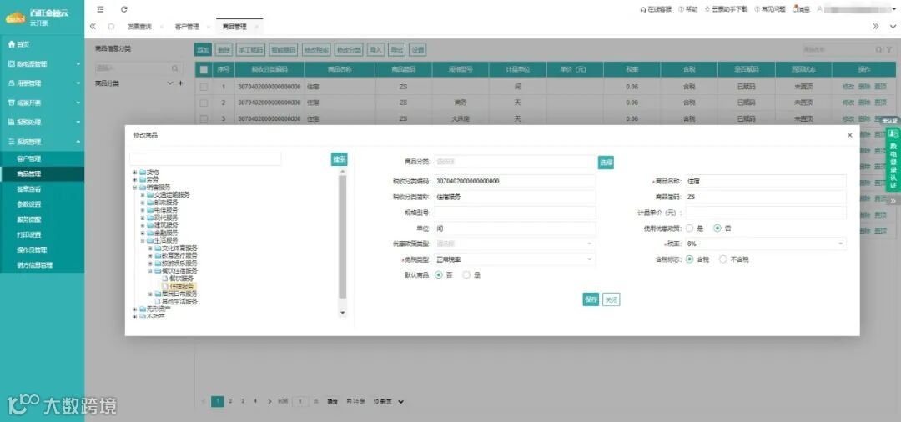This screenshot has width=901, height=422.
Task: Open 常见问题 FAQ in top bar
Action: 770,9
